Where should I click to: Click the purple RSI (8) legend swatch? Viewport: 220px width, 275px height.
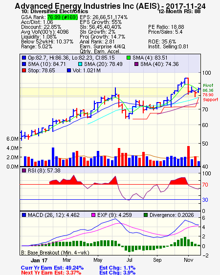point(24,170)
